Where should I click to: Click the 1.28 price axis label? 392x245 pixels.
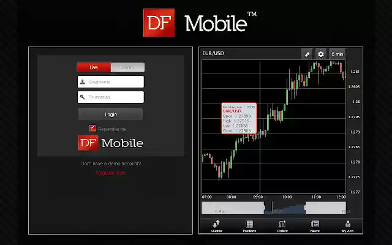pyautogui.click(x=356, y=102)
